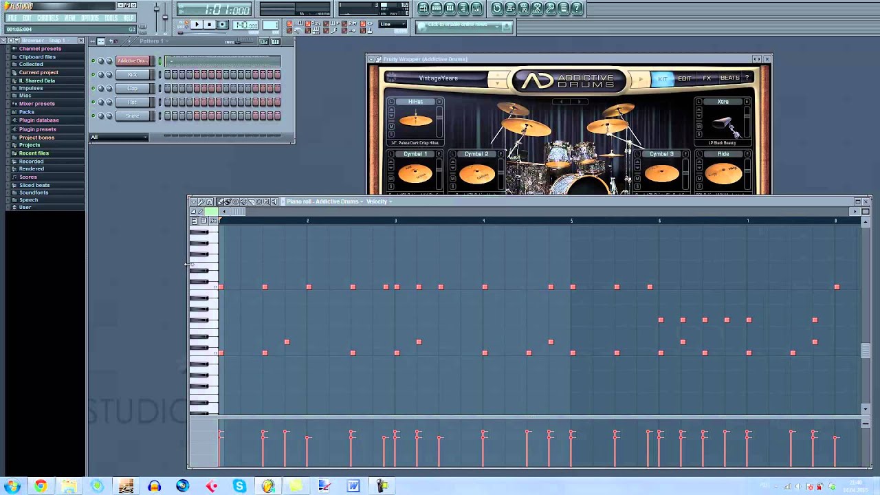The width and height of the screenshot is (880, 495).
Task: Solo Cymbal 3 with its S button
Action: point(637,186)
